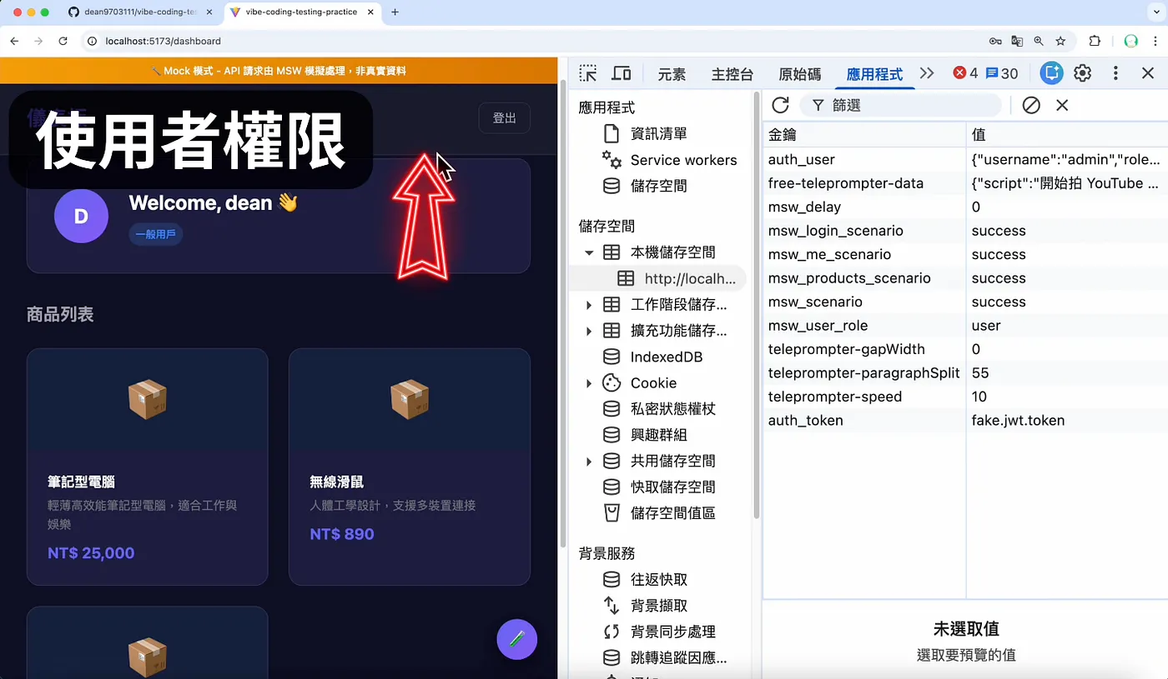Open a new browser tab
Viewport: 1168px width, 679px height.
(x=395, y=12)
